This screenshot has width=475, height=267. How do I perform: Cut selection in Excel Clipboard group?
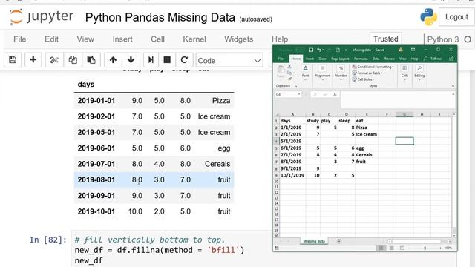coord(289,66)
